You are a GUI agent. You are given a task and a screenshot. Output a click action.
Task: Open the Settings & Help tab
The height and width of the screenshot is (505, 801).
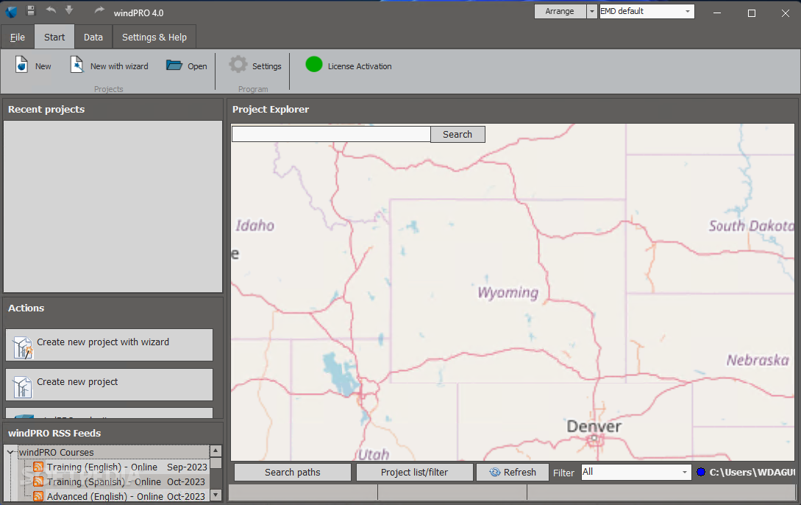click(154, 38)
